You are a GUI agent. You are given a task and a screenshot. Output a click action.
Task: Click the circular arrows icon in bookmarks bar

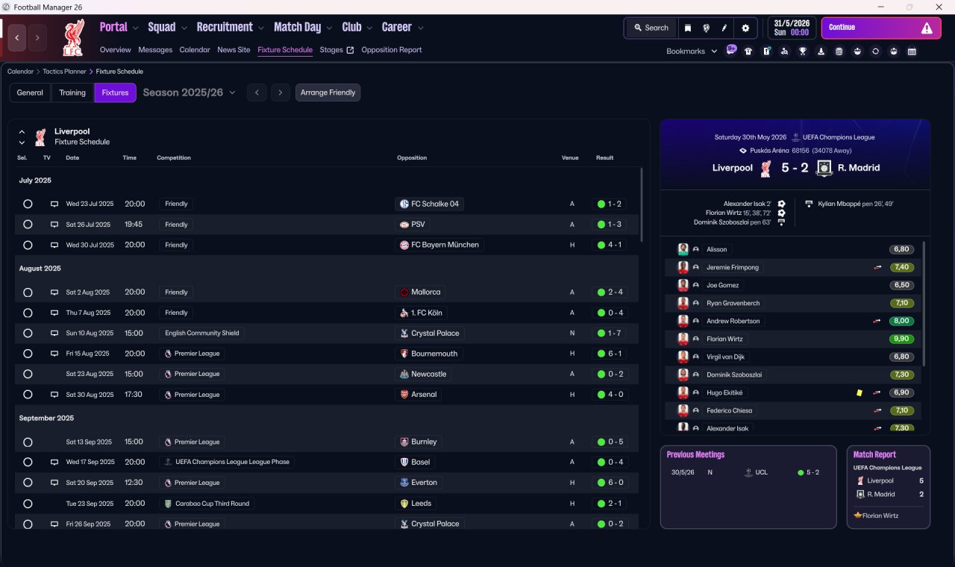(x=876, y=51)
